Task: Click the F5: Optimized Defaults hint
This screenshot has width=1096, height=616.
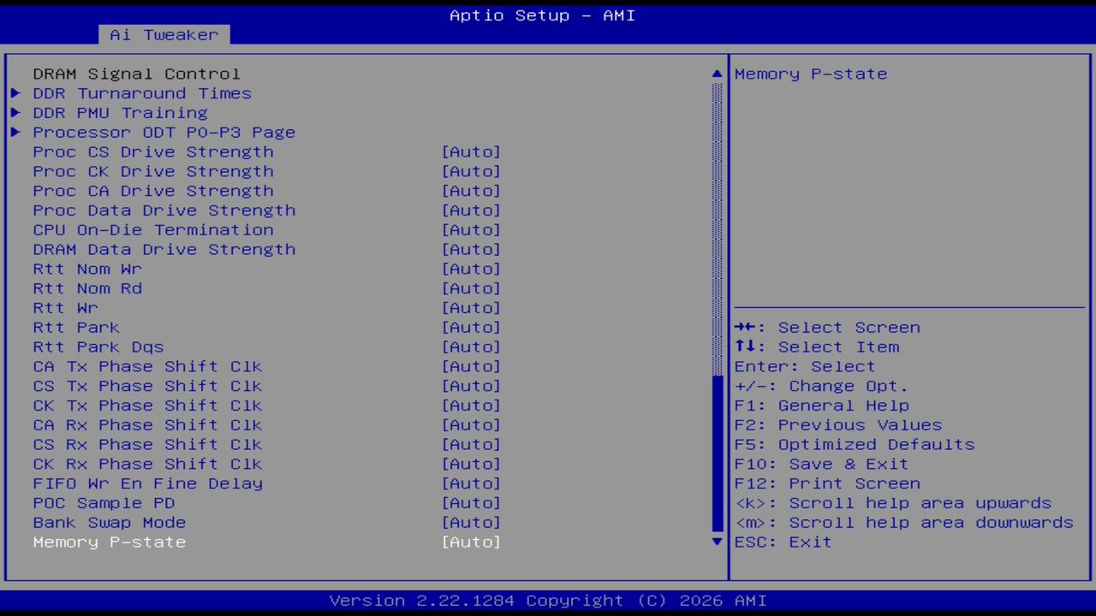Action: click(855, 445)
